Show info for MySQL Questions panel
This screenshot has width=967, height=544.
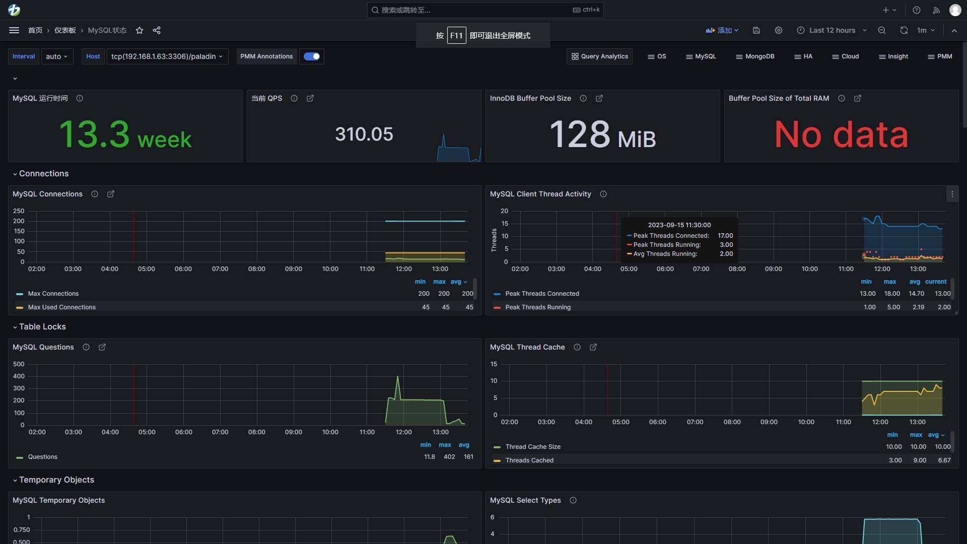pyautogui.click(x=86, y=347)
